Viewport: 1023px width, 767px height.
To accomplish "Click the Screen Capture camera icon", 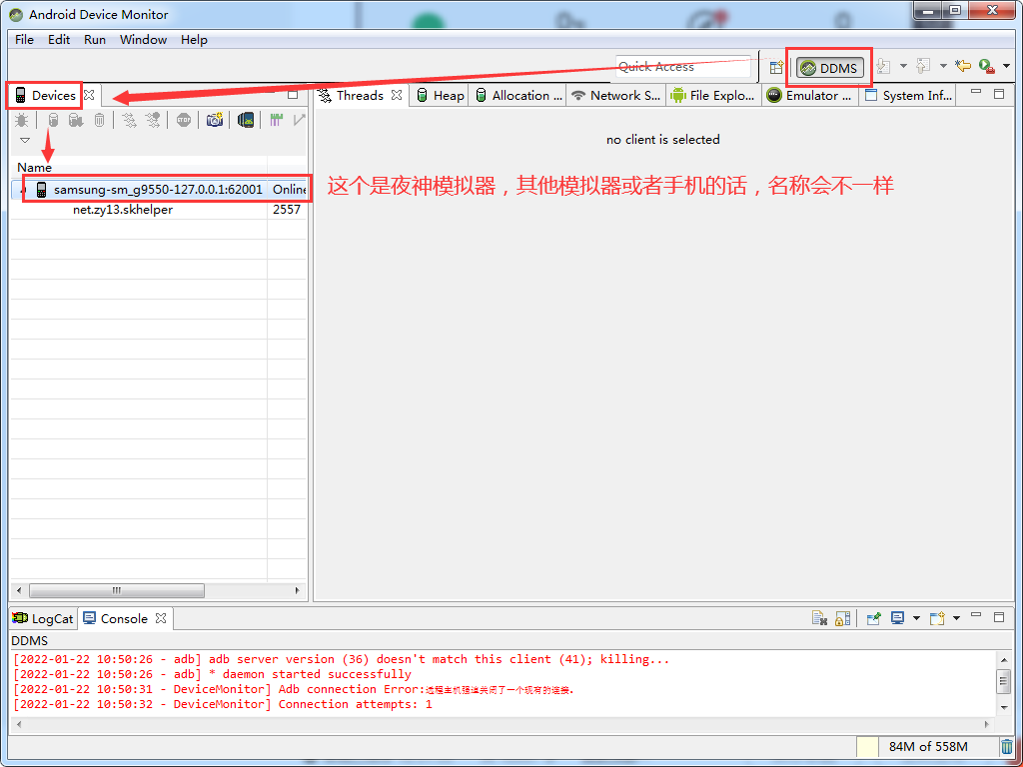I will tap(215, 121).
